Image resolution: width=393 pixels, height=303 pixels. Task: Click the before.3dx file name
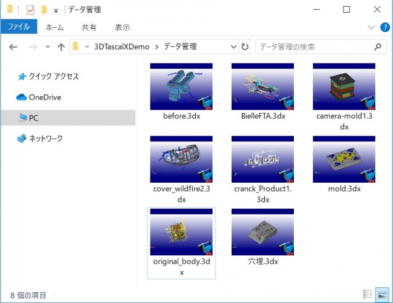point(181,116)
